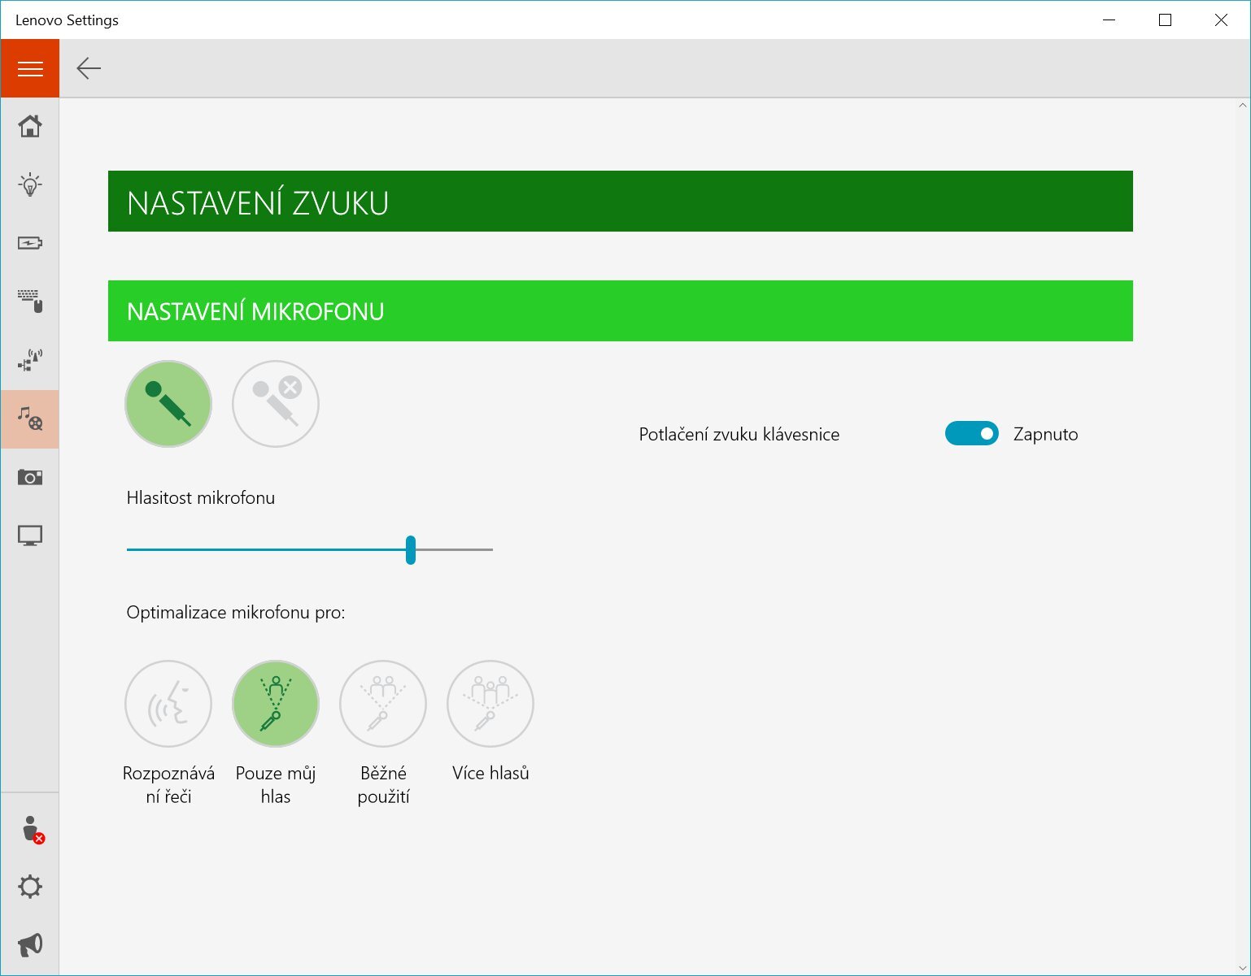
Task: Open the audio and media section
Action: tap(30, 419)
